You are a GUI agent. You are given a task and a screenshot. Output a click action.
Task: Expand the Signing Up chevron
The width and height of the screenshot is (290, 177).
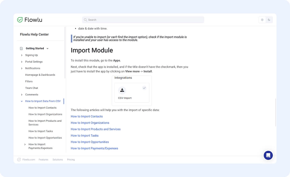22,55
